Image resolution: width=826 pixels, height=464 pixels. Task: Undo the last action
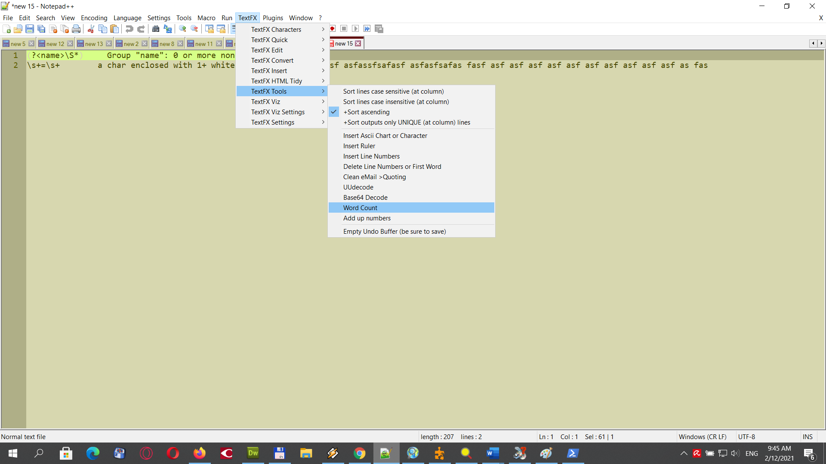point(129,29)
